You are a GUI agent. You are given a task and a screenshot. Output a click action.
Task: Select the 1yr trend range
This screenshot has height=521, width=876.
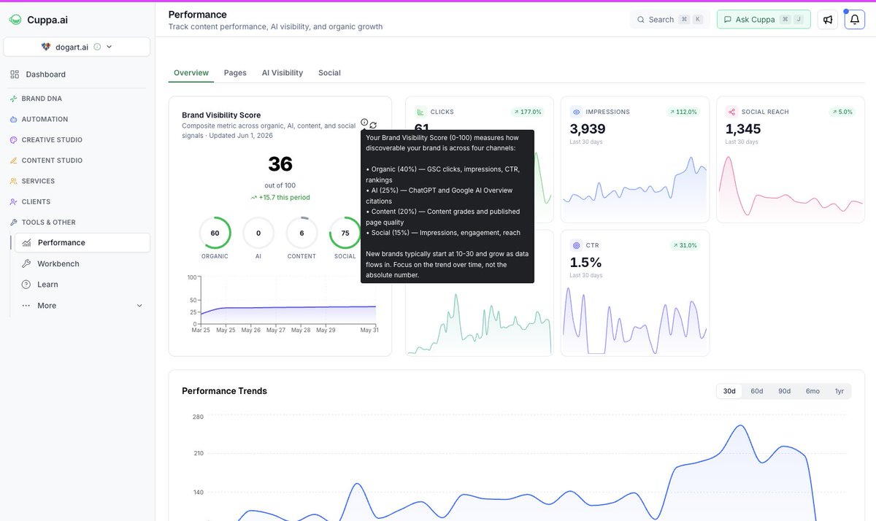(x=839, y=391)
